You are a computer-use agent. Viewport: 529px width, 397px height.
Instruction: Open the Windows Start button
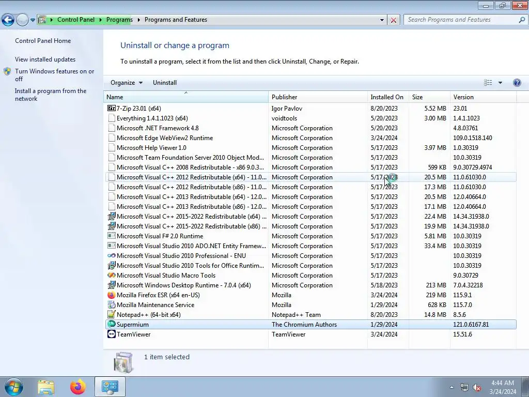[14, 387]
